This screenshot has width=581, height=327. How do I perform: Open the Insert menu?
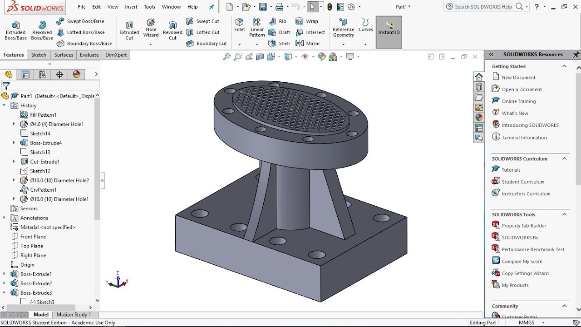(x=131, y=7)
